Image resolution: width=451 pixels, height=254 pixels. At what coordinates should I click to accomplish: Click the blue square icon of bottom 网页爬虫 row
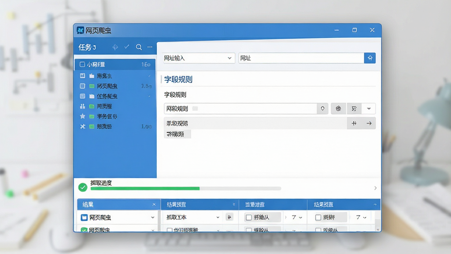[x=84, y=217]
